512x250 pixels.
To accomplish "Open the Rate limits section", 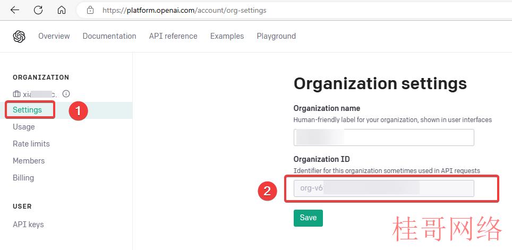I will [31, 144].
